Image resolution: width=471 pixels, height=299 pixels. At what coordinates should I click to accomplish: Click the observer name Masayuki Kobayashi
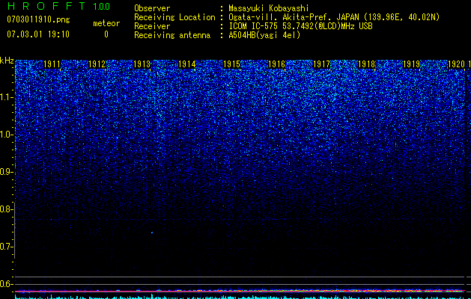pyautogui.click(x=269, y=8)
